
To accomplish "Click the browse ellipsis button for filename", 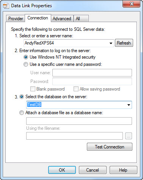I will [x=129, y=136].
